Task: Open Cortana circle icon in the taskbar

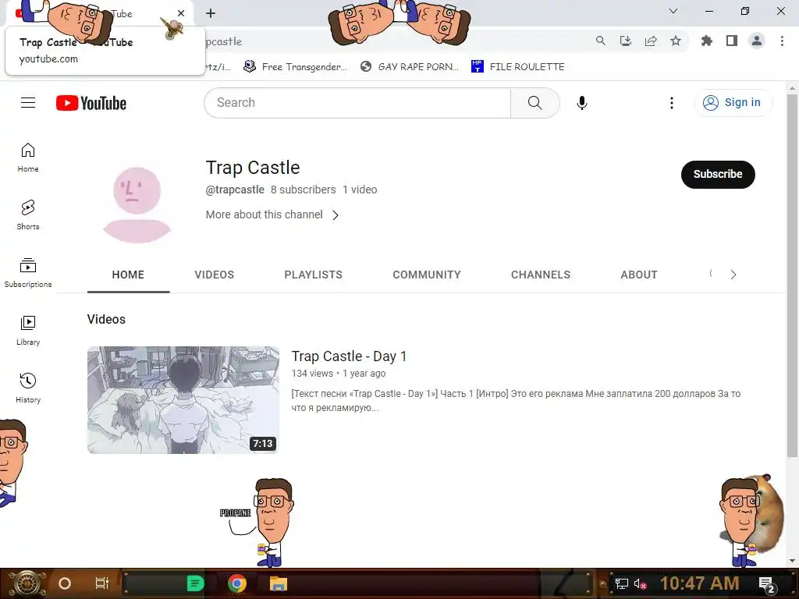Action: (65, 583)
